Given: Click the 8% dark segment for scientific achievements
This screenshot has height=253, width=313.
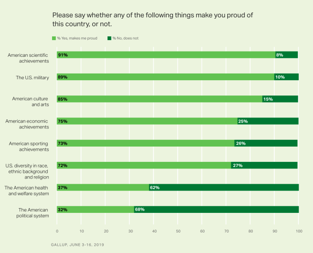Looking at the screenshot, I should [287, 55].
